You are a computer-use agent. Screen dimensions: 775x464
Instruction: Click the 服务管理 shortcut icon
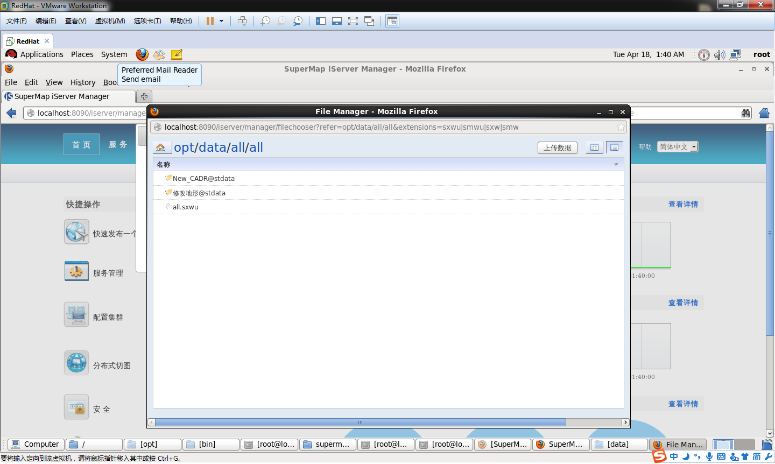point(76,271)
